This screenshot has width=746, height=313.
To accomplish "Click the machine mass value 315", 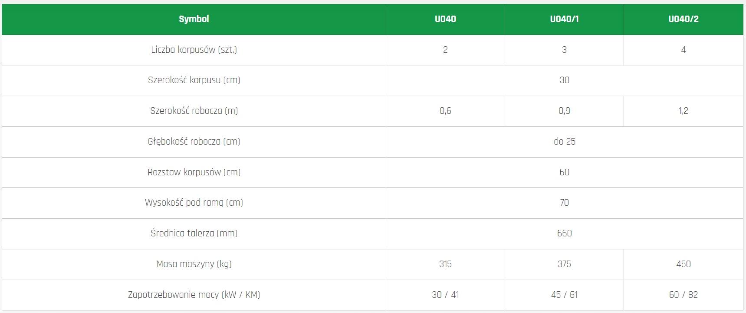I will click(x=445, y=264).
